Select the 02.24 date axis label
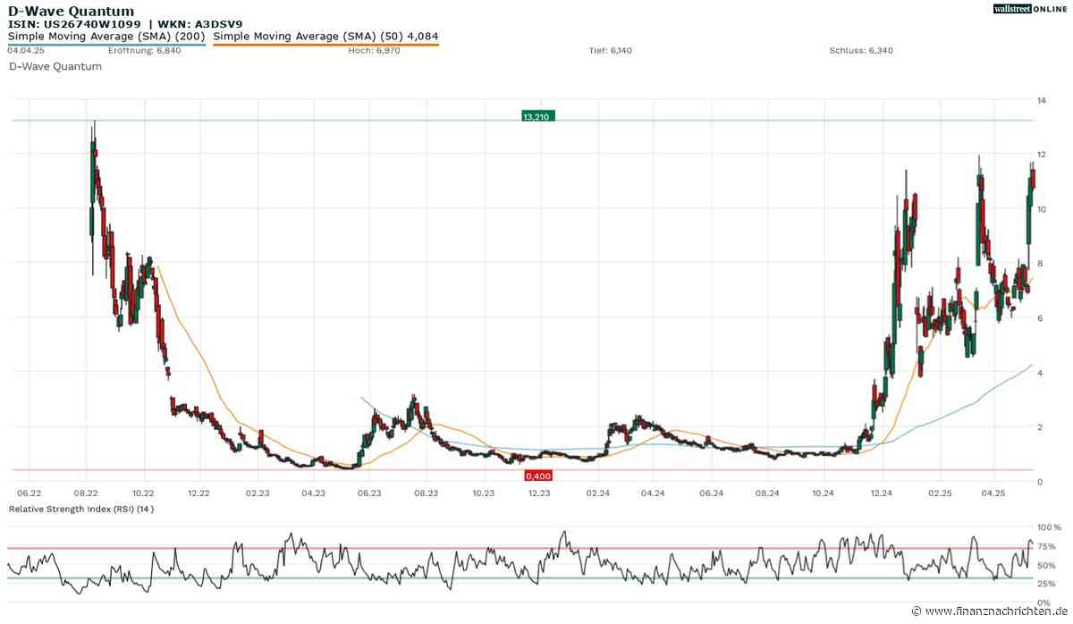The height and width of the screenshot is (624, 1073). [x=598, y=492]
